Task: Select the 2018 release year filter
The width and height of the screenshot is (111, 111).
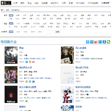Action: 33,32
